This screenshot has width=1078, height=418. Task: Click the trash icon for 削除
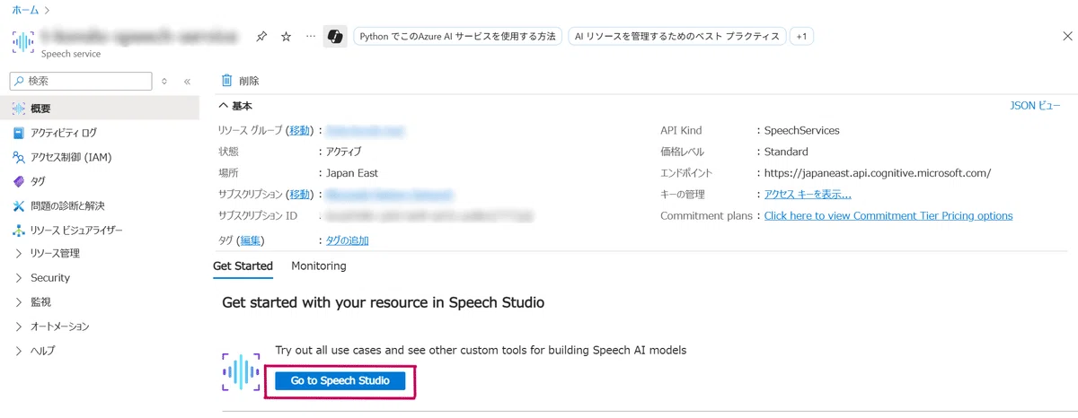[227, 81]
